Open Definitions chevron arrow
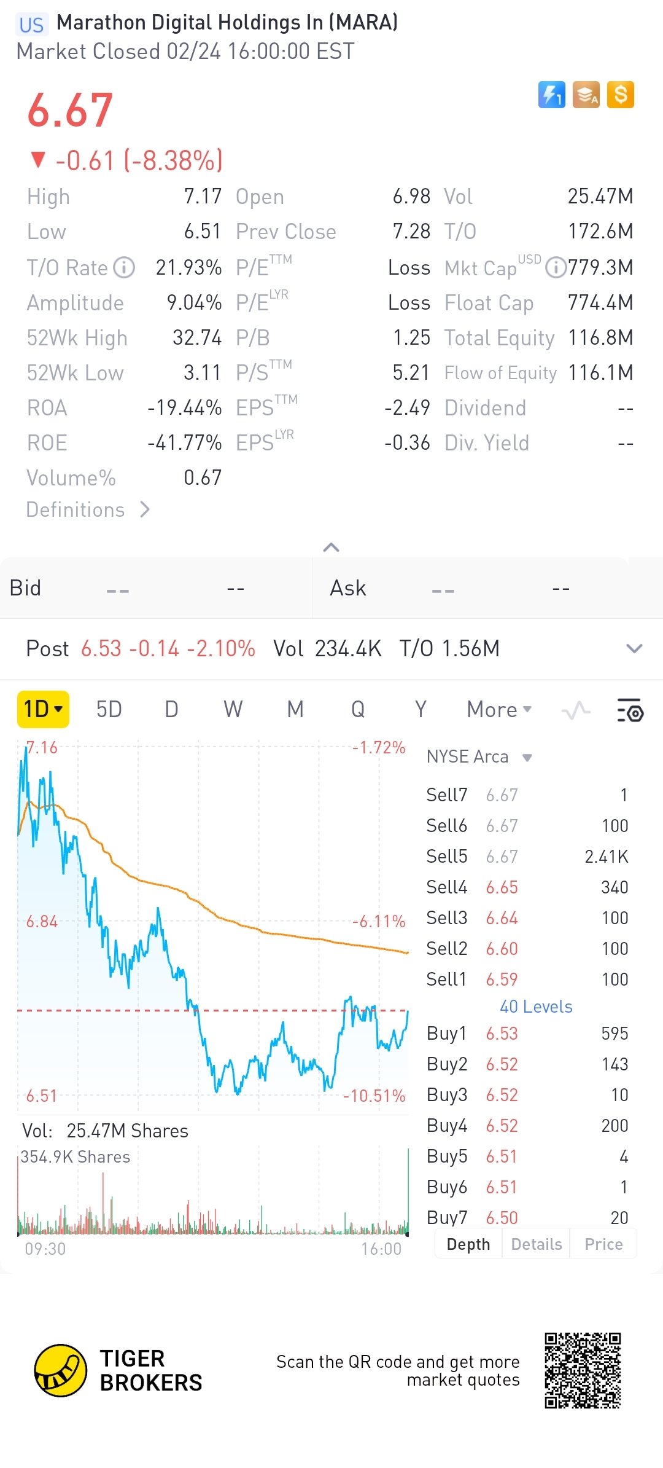The width and height of the screenshot is (663, 1468). coord(145,509)
